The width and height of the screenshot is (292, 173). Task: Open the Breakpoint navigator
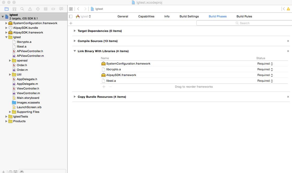(x=53, y=9)
